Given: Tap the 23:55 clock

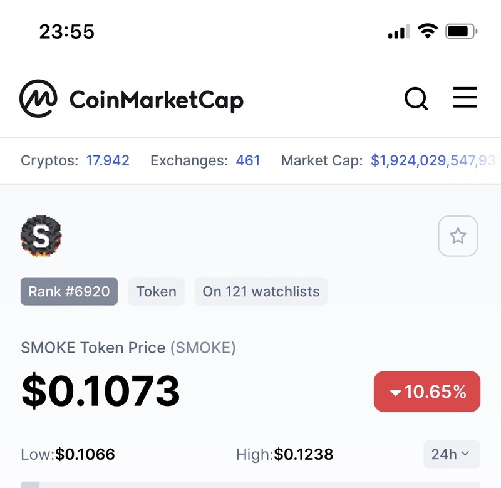Looking at the screenshot, I should [x=67, y=31].
